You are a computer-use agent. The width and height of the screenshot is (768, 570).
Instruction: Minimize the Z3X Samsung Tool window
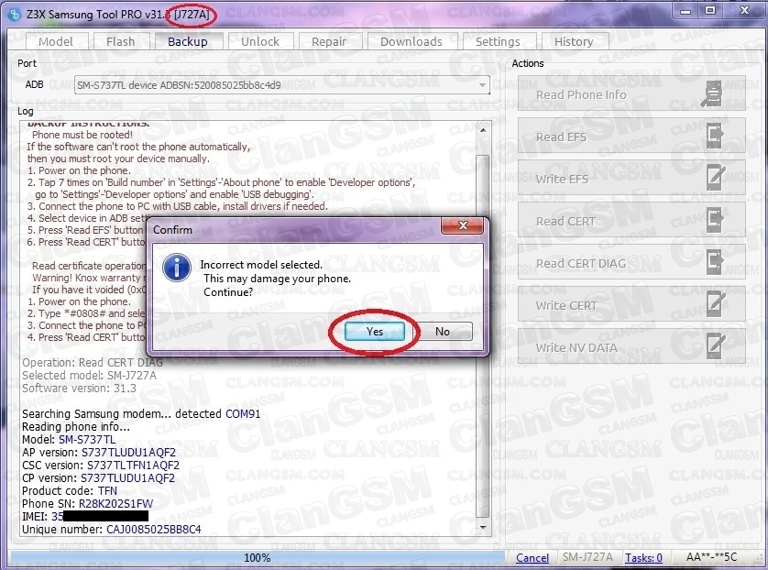pyautogui.click(x=686, y=11)
